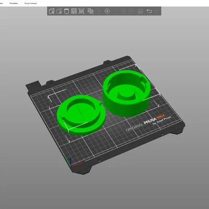Click the Arrange selection icon
Viewport: 209px width, 209px height.
pos(82,11)
